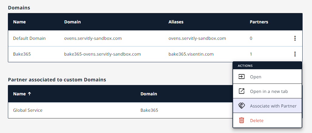Click the handshake Associate with Partner icon
Viewport: 312px width, 133px height.
(x=242, y=106)
